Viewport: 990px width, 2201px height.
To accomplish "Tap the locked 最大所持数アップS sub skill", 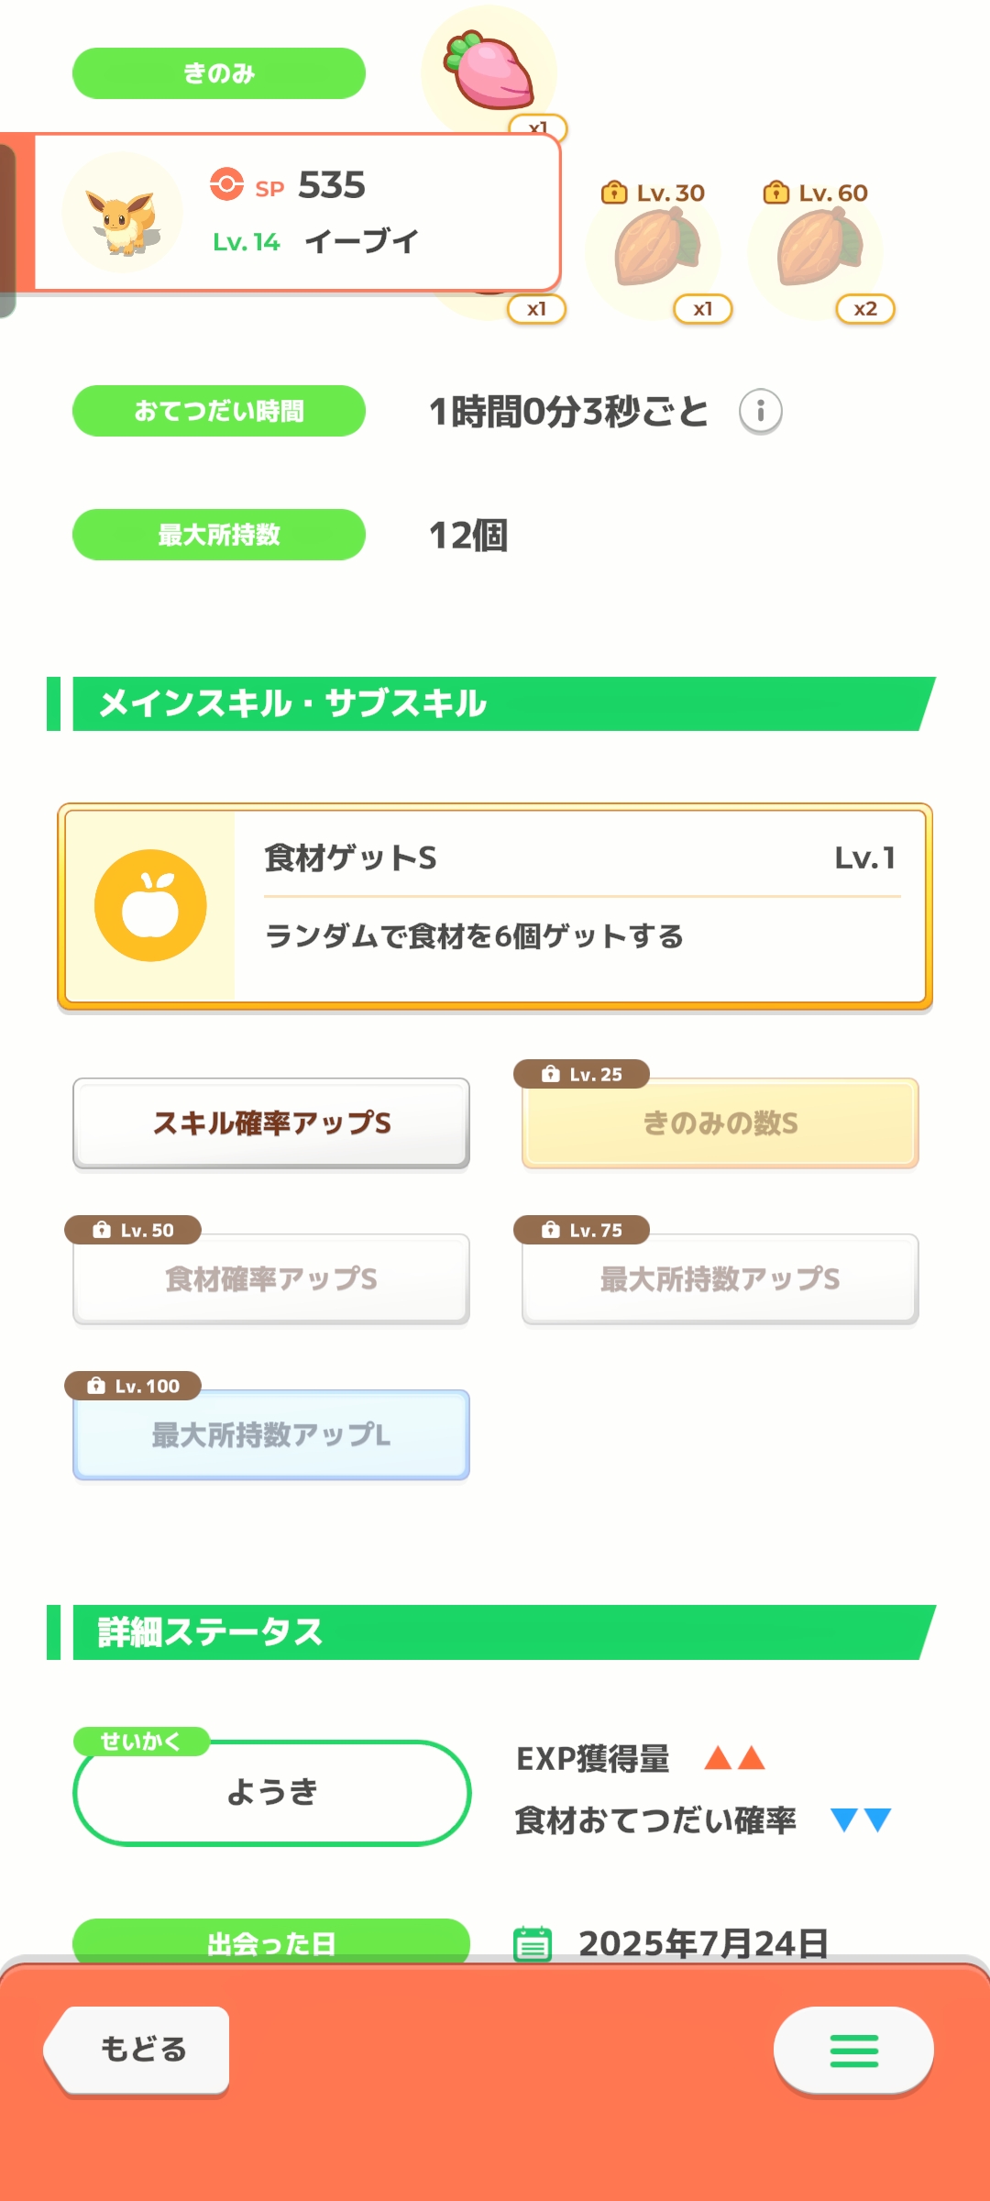I will [720, 1279].
